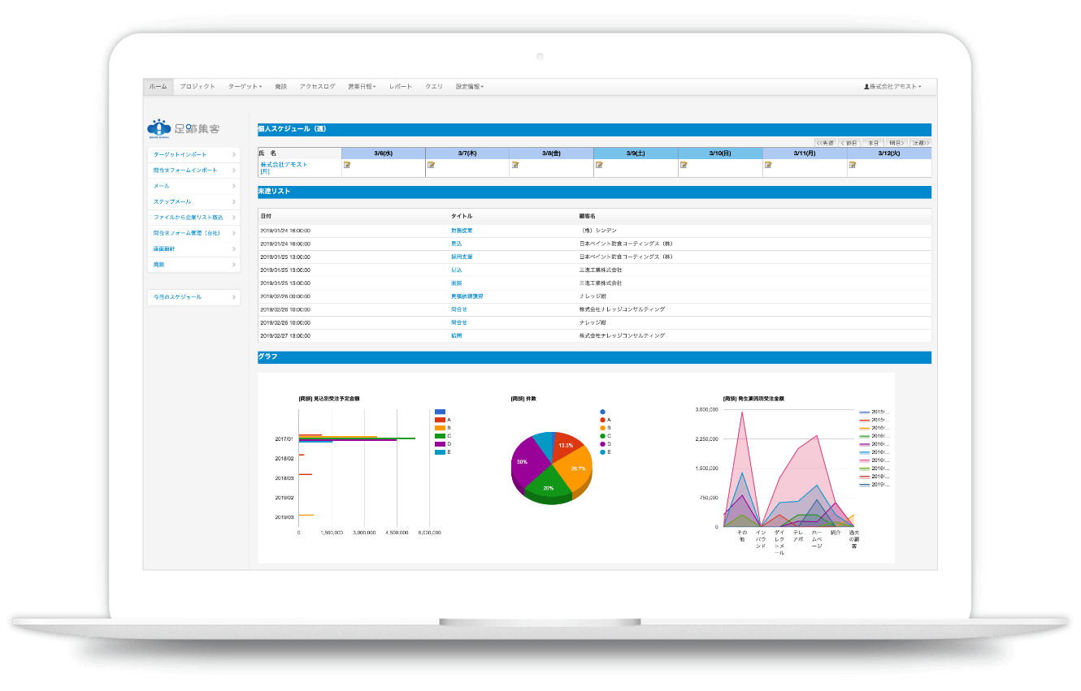Open the レポート menu item
The width and height of the screenshot is (1081, 691).
[x=401, y=86]
